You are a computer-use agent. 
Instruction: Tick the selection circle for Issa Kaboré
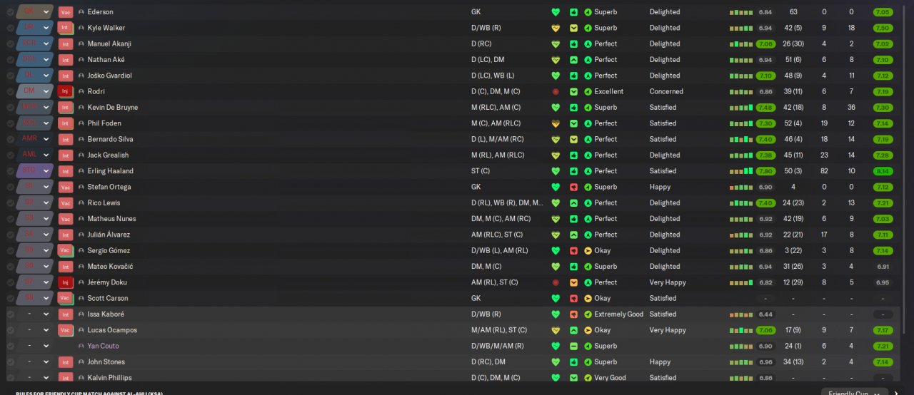point(10,314)
